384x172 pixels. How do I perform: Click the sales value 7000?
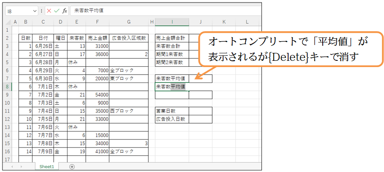[x=98, y=70]
